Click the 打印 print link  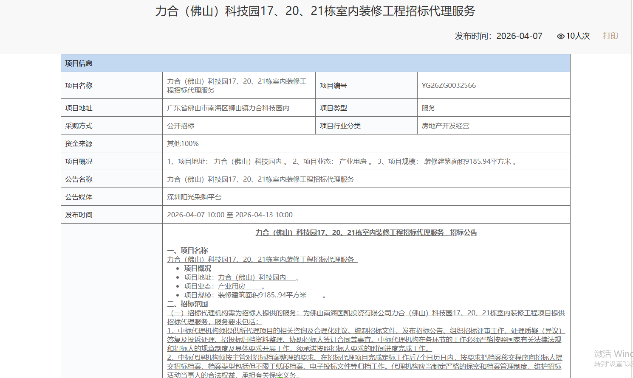click(x=610, y=36)
